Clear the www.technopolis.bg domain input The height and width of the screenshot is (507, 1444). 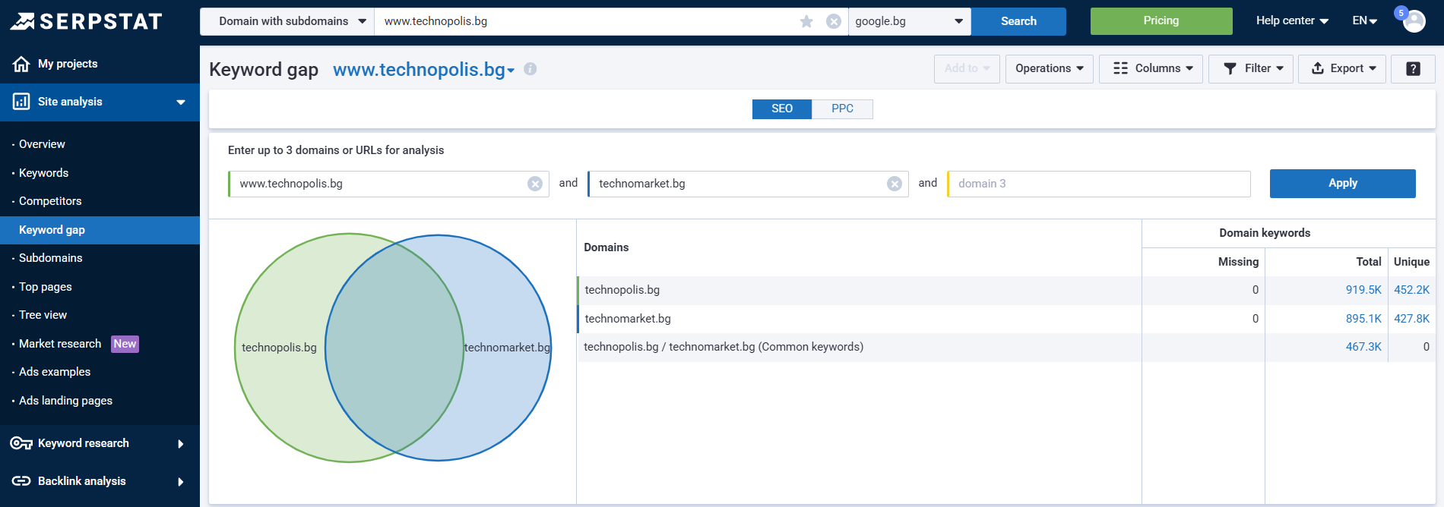(535, 184)
